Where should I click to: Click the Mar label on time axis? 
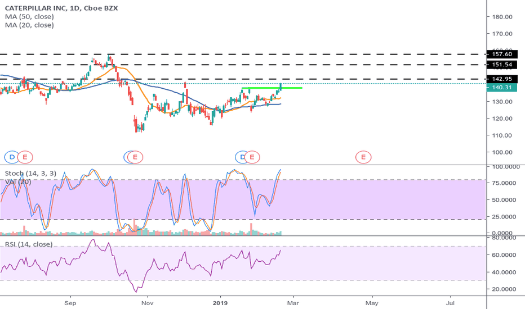(x=293, y=303)
